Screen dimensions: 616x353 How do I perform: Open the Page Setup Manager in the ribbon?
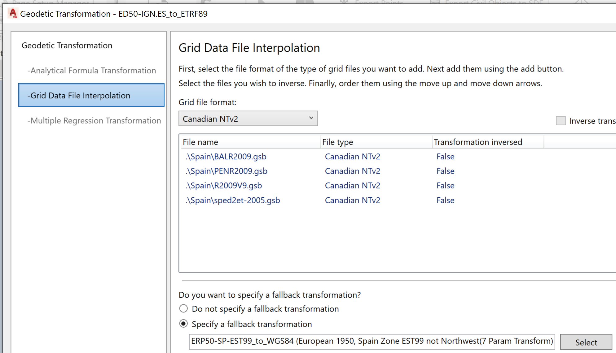(50, 2)
